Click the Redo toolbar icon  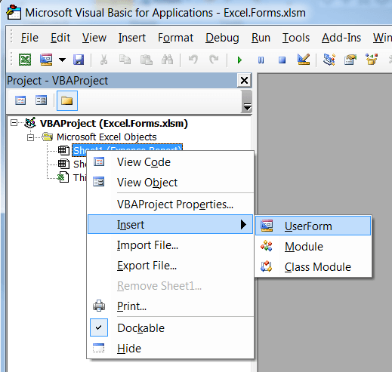(214, 60)
